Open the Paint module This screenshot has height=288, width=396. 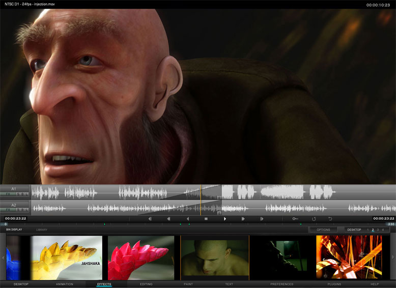pyautogui.click(x=188, y=284)
